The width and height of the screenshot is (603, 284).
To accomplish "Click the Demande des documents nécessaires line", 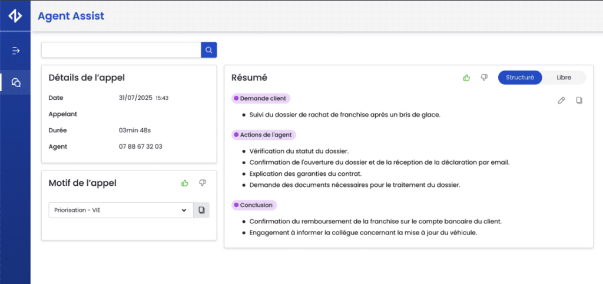I will tap(354, 185).
